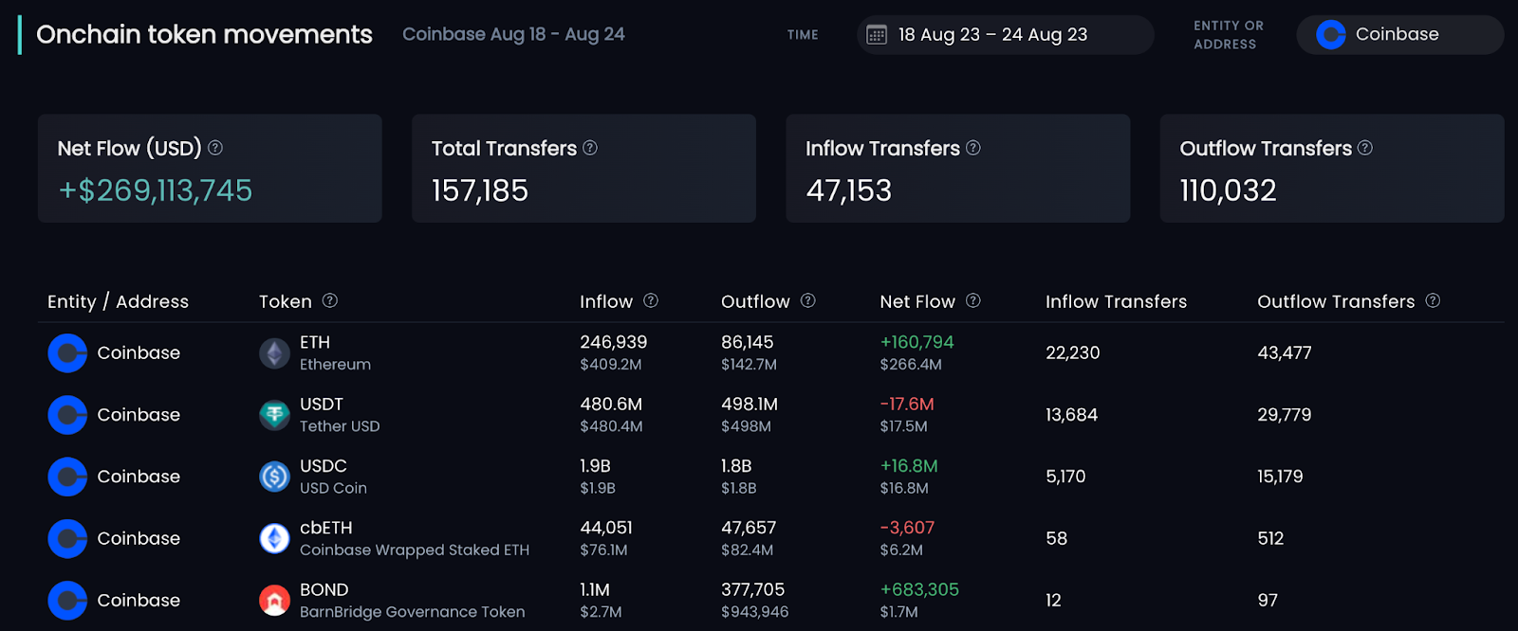The width and height of the screenshot is (1518, 631).
Task: Sort table by Token column
Action: [x=286, y=301]
